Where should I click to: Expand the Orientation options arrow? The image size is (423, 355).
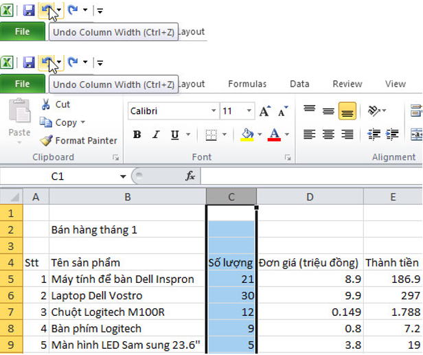pyautogui.click(x=384, y=111)
